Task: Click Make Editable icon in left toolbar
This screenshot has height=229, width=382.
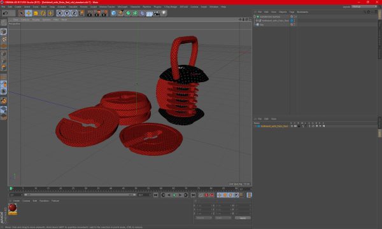Action: tap(4, 23)
